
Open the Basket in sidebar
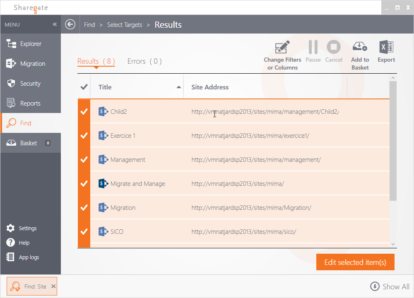(x=31, y=143)
